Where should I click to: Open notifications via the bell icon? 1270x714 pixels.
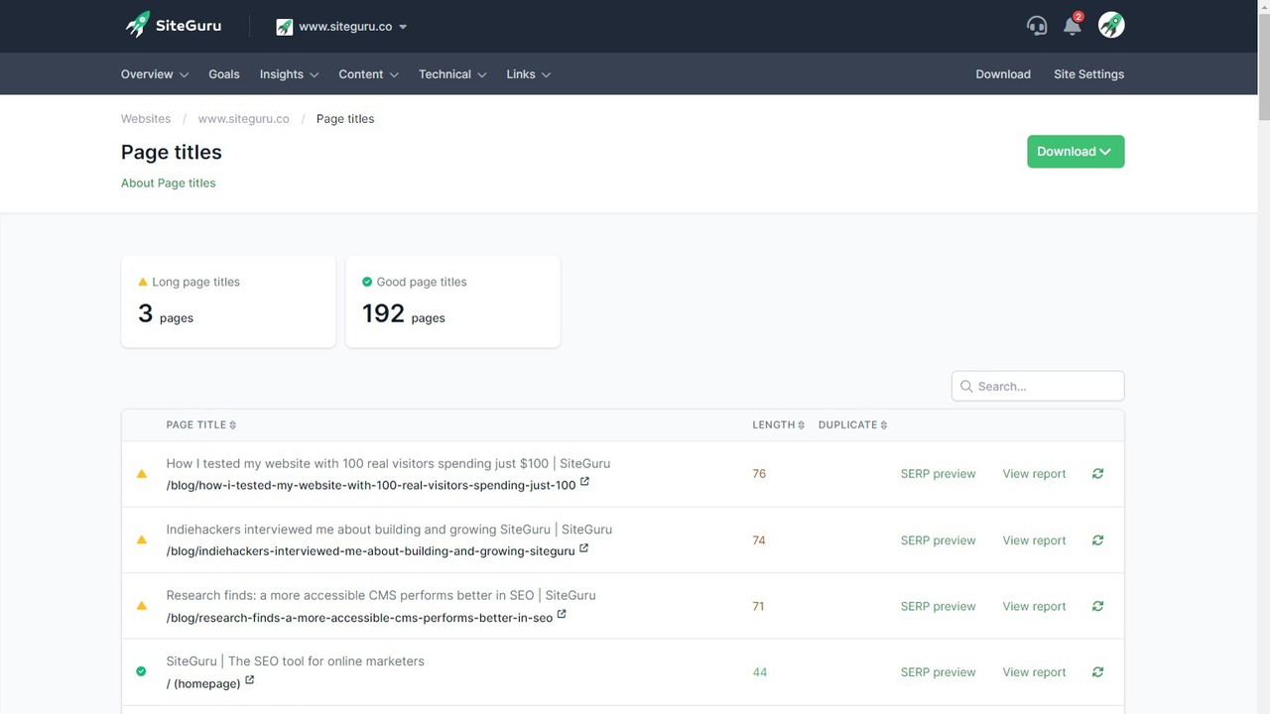click(x=1072, y=27)
